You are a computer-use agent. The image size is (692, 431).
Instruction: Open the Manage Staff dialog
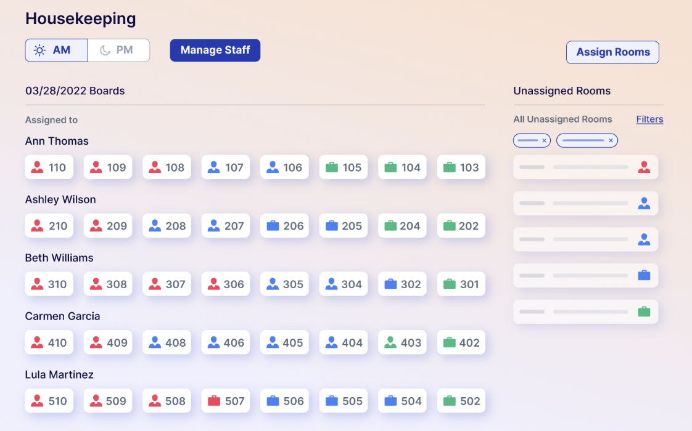coord(215,50)
